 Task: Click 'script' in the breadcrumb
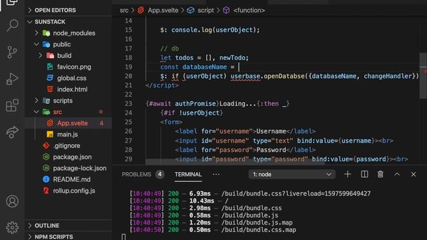coord(205,11)
